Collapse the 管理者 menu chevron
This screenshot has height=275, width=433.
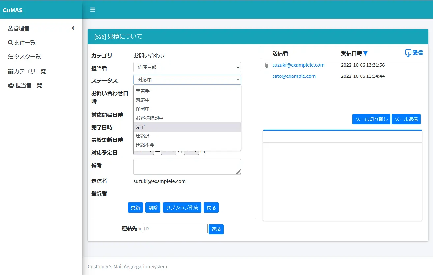pos(73,28)
